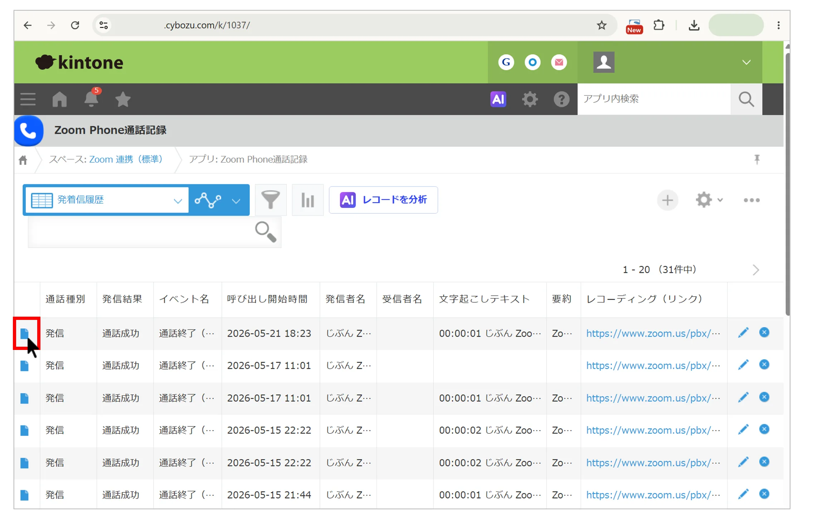Open the Google service G icon

(x=506, y=62)
